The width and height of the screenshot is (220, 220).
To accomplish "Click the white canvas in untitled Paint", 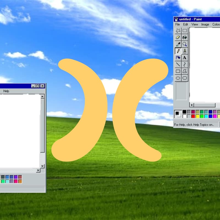I will 205,65.
